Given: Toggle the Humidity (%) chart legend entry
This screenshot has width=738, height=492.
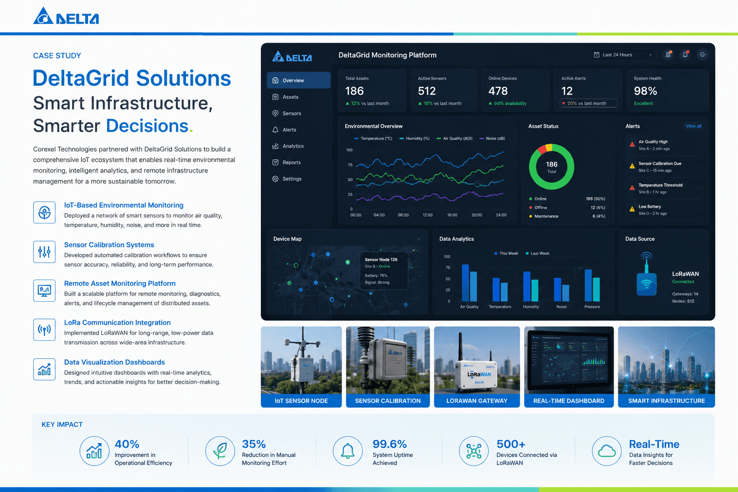Looking at the screenshot, I should tap(415, 138).
